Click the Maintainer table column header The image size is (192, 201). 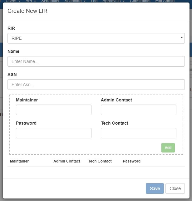19,161
